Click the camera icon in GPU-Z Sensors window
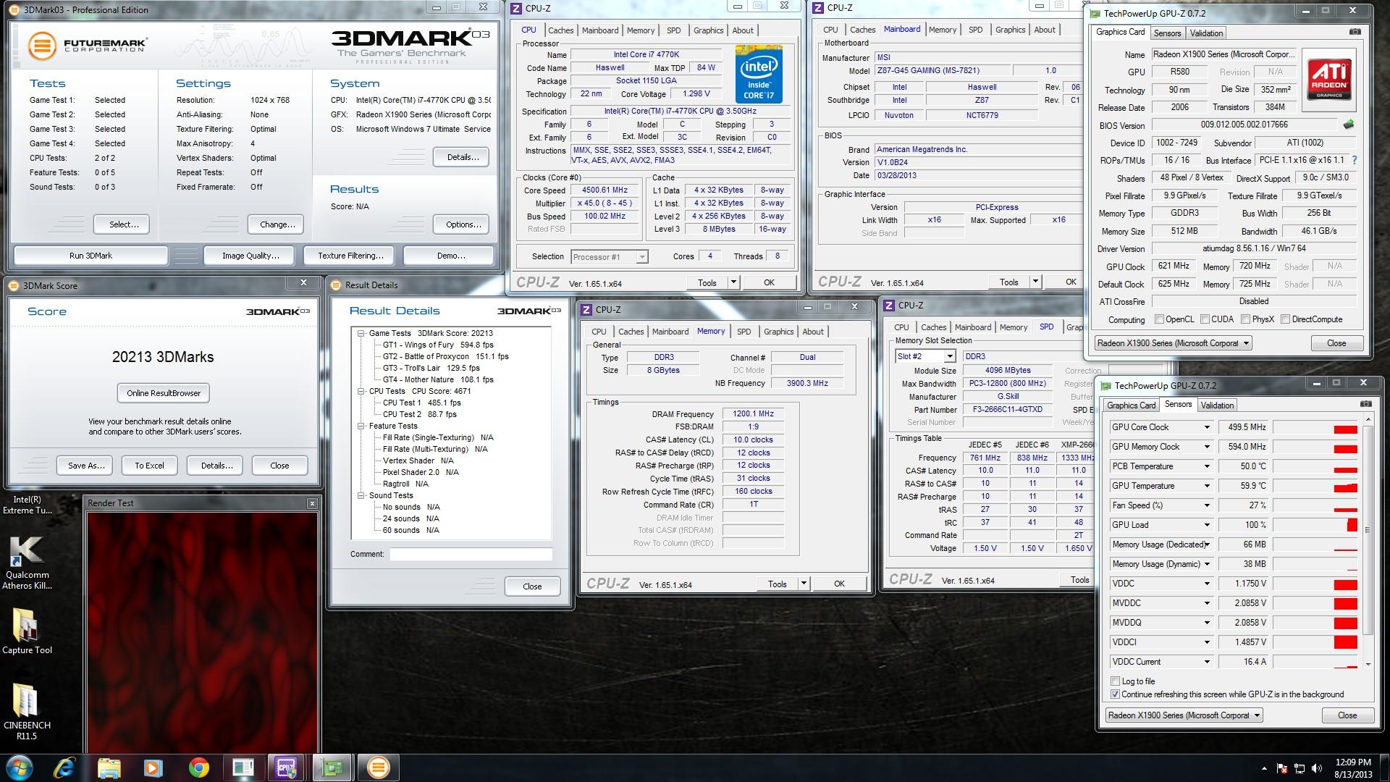 (x=1365, y=404)
